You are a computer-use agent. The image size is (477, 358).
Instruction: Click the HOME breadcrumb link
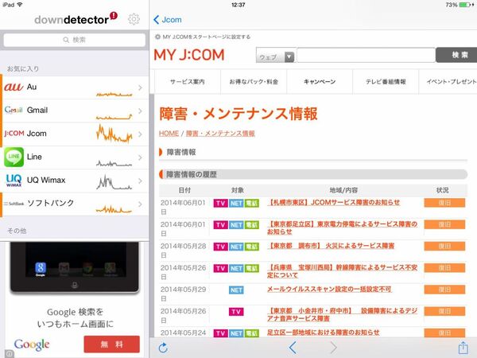point(169,134)
